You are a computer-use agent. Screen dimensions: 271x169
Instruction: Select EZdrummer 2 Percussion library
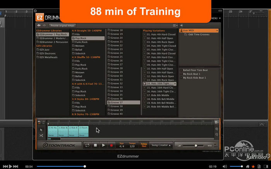point(53,42)
